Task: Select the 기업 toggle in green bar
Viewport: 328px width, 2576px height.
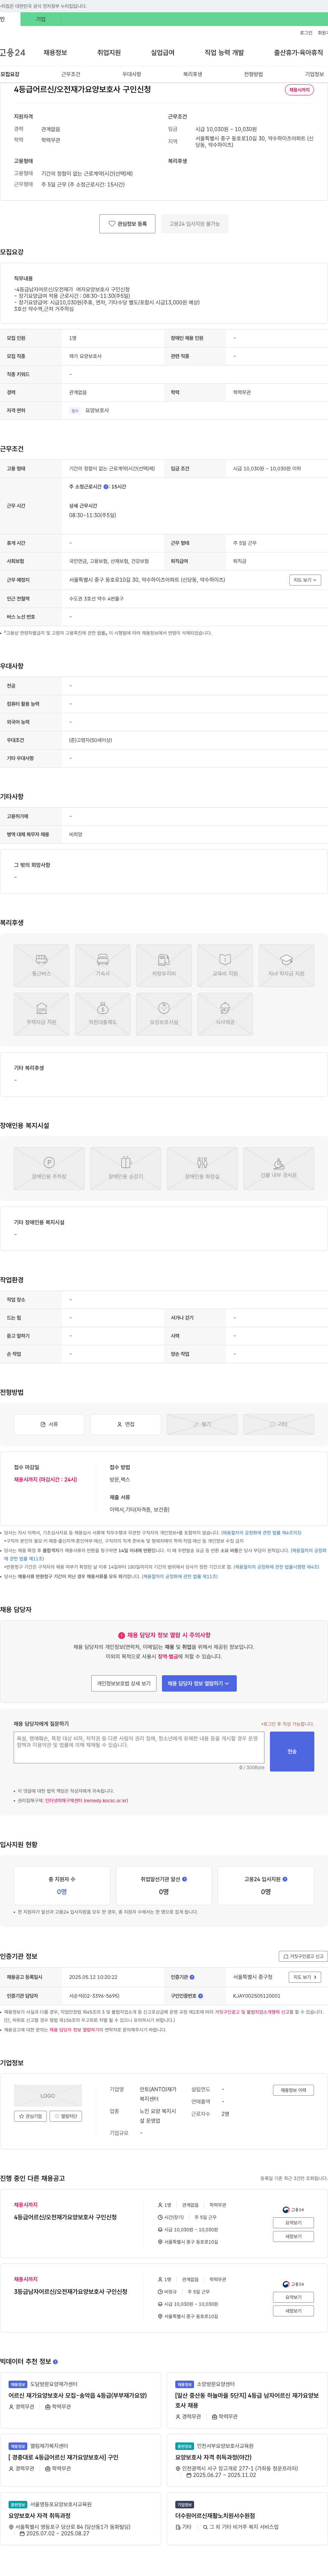Action: [41, 19]
